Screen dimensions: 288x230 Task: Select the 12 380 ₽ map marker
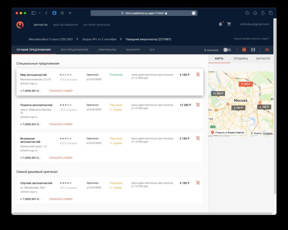click(x=218, y=94)
